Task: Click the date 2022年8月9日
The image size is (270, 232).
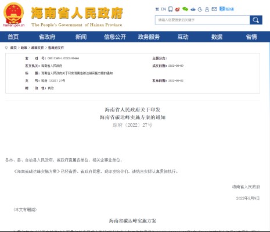Action: pyautogui.click(x=248, y=198)
